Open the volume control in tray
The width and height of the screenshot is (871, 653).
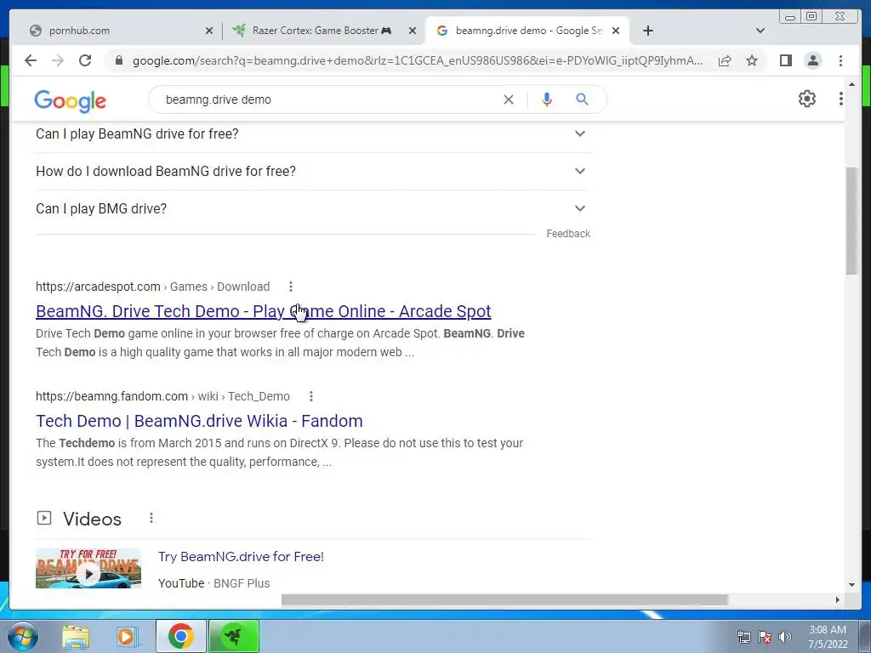[785, 637]
